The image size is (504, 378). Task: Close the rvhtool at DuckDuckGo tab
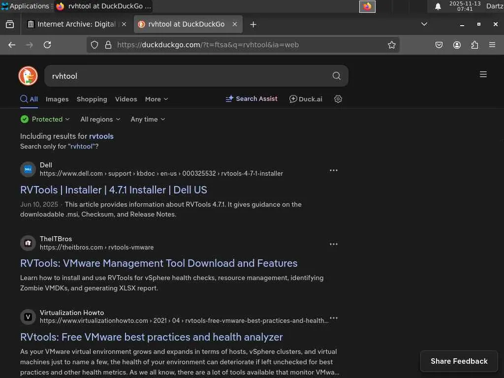235,24
